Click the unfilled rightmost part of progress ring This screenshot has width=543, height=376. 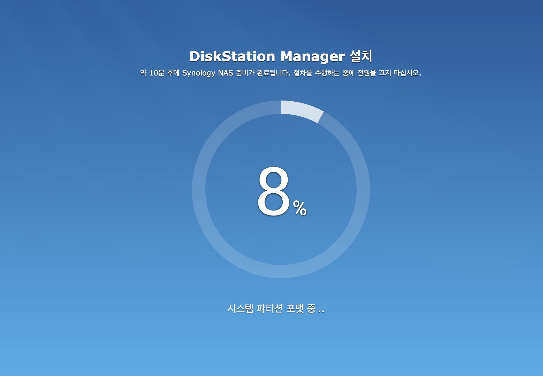tap(363, 189)
